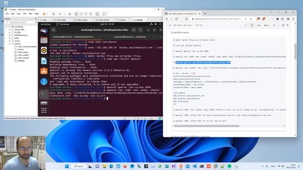Open Rhythmbox from the Ubuntu dock
The height and width of the screenshot is (170, 303).
(44, 51)
